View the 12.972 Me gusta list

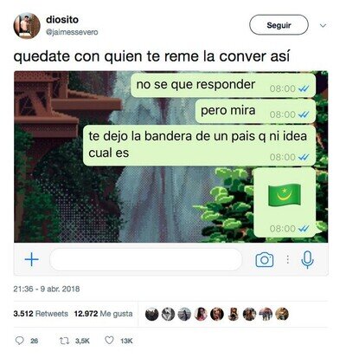coord(103,314)
